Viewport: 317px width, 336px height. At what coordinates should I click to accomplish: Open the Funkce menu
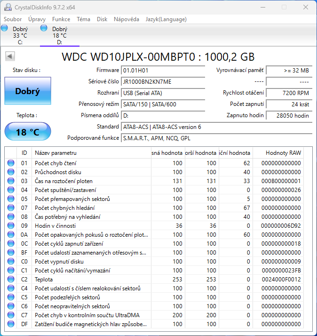[x=61, y=19]
